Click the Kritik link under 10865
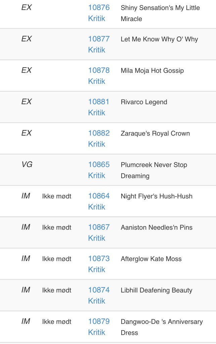The image size is (216, 344). click(x=97, y=176)
